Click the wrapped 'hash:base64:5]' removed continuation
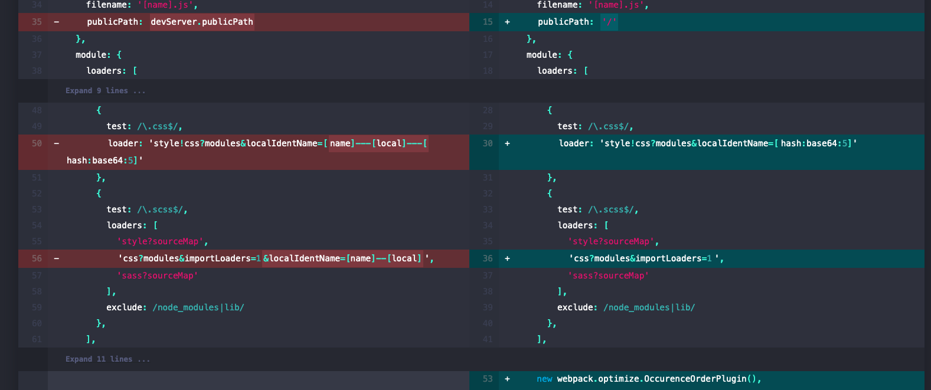 105,160
